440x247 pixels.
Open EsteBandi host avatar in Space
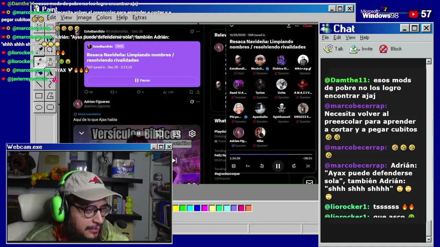point(238,60)
